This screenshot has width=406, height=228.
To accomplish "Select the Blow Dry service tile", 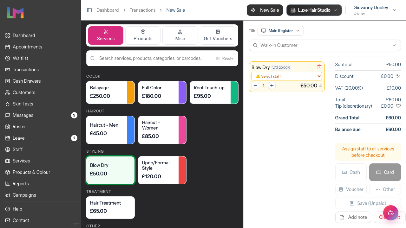I will [110, 170].
